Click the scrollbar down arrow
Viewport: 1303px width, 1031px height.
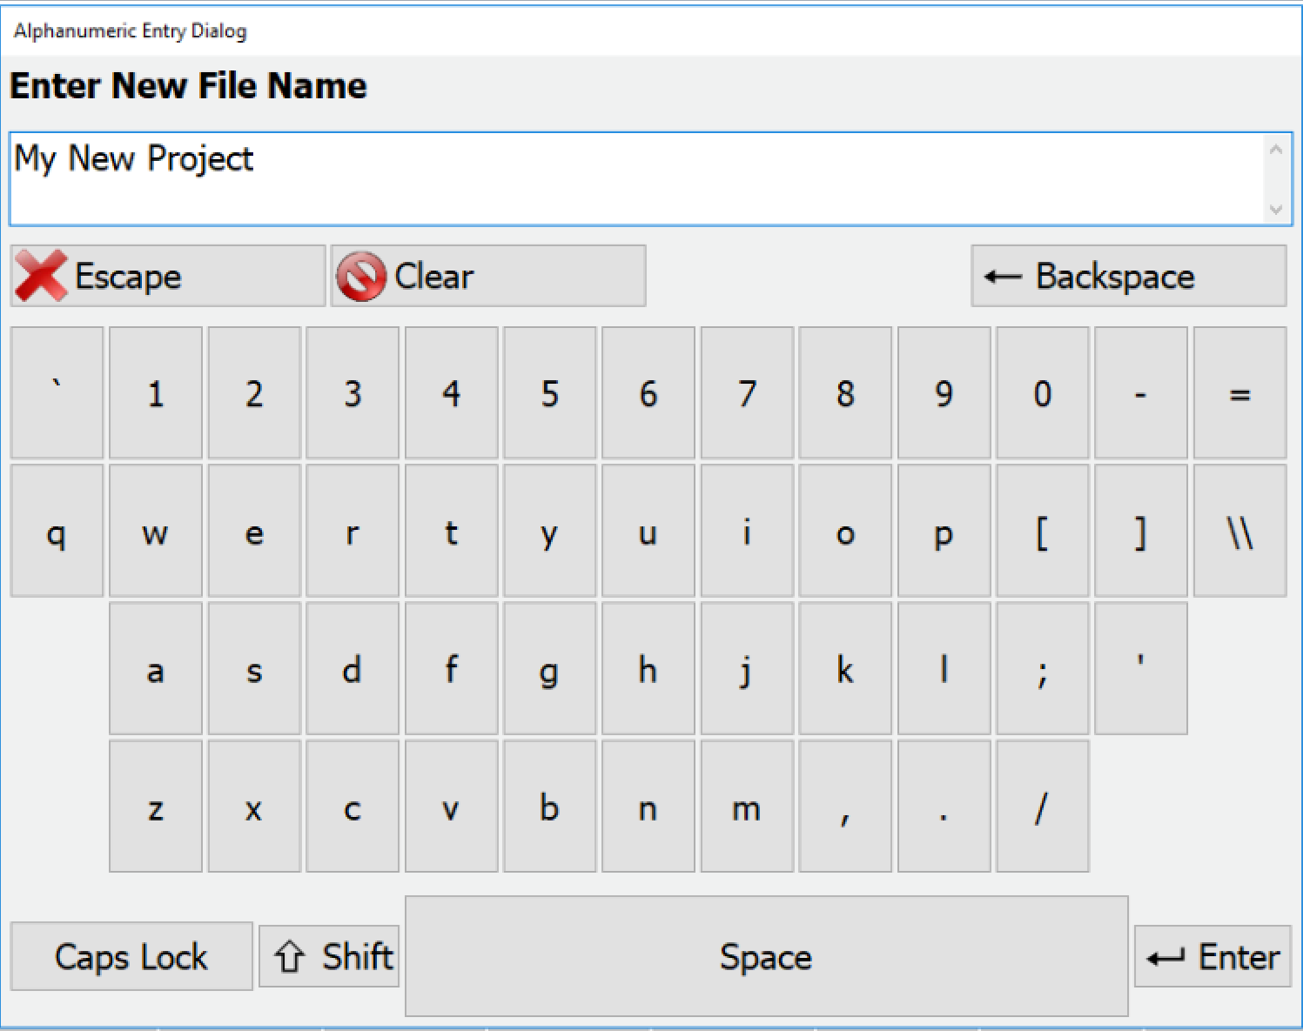[x=1276, y=211]
